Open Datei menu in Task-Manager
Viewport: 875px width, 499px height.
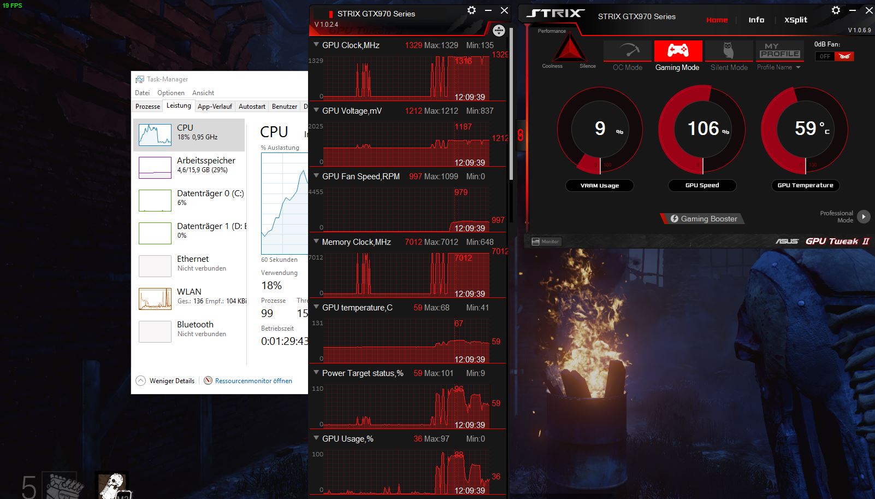142,93
